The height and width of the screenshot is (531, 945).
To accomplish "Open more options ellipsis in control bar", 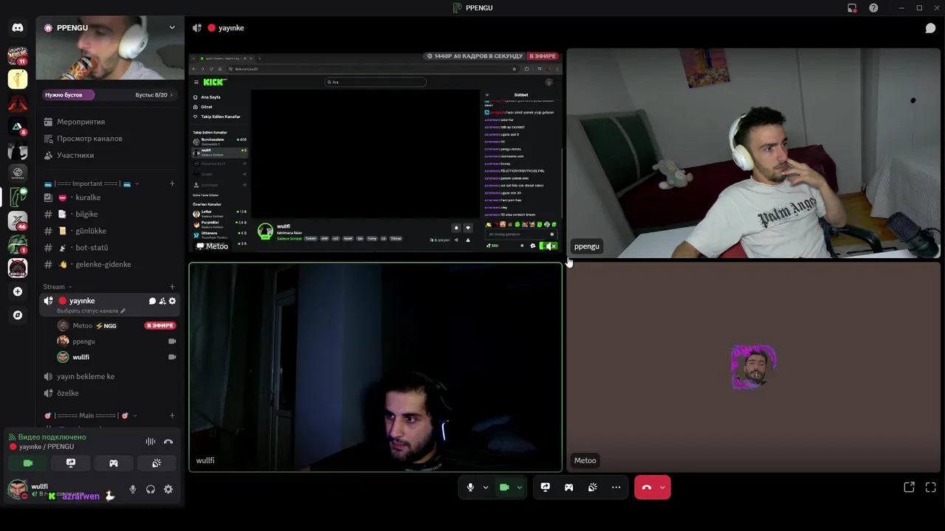I will click(616, 487).
